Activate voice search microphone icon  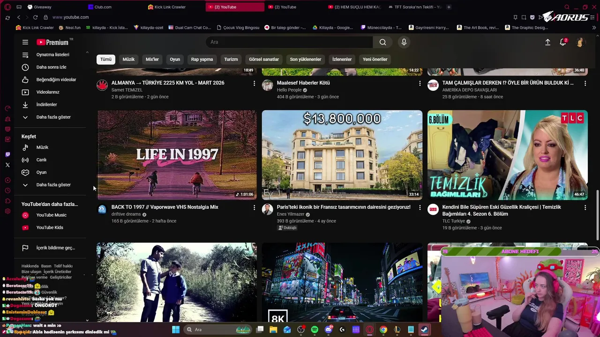click(404, 42)
